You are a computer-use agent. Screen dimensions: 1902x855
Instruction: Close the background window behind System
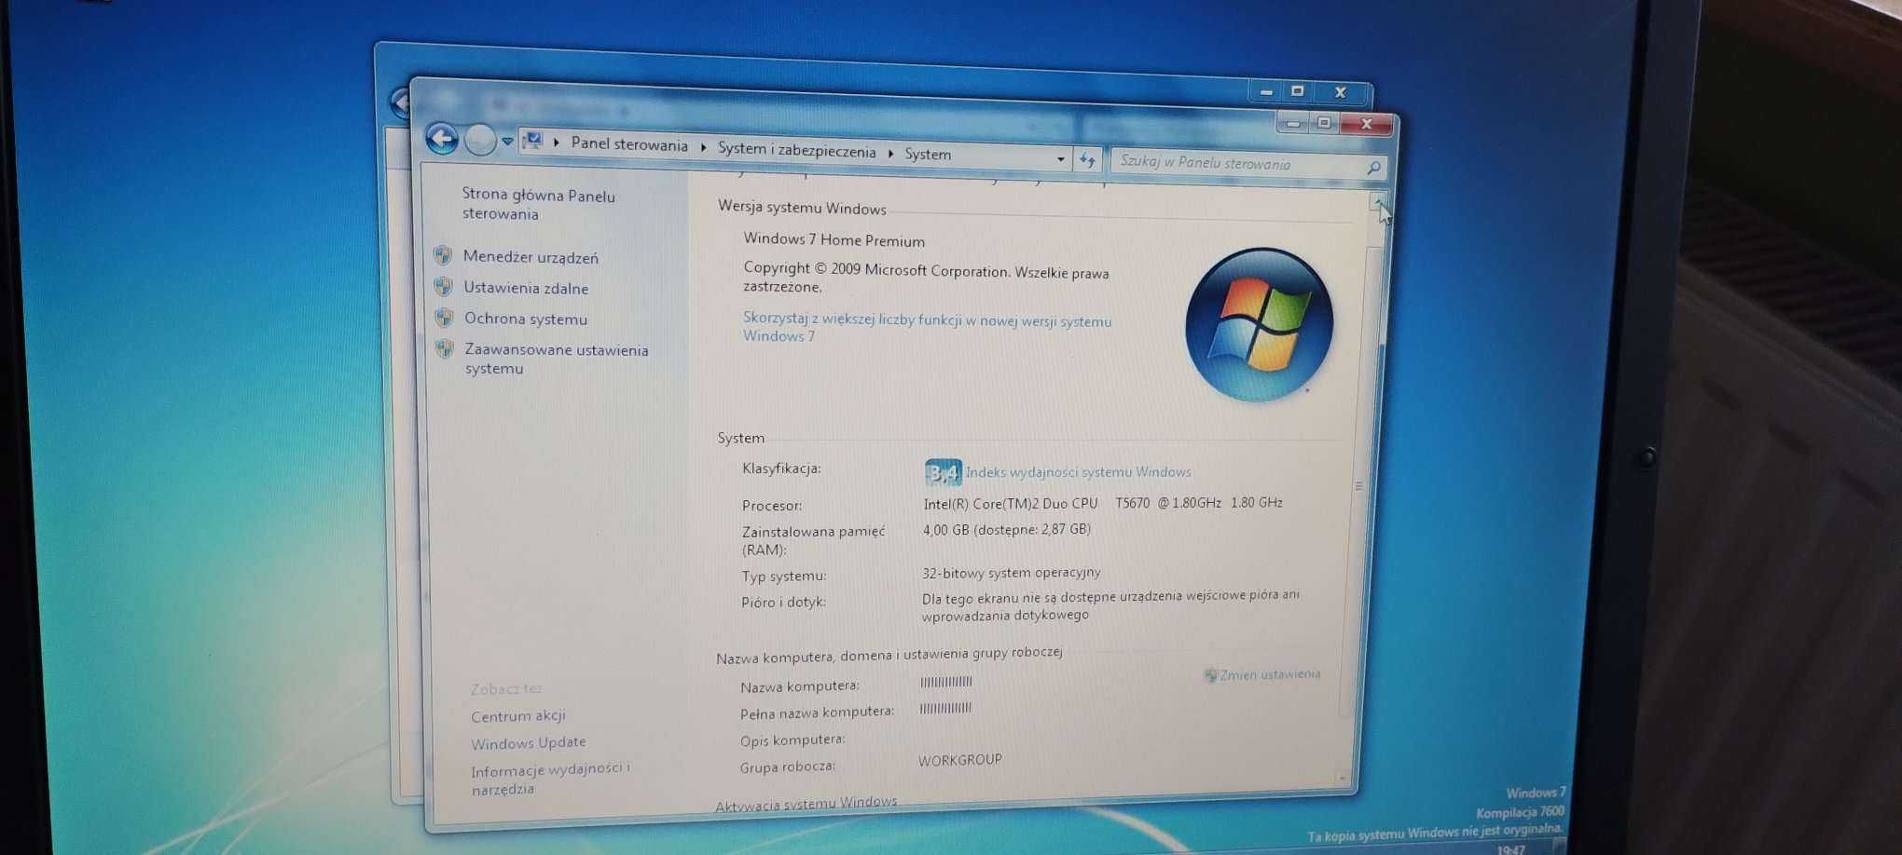pos(1341,92)
